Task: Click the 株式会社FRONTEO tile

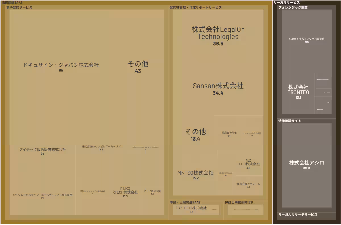Action: click(x=298, y=91)
